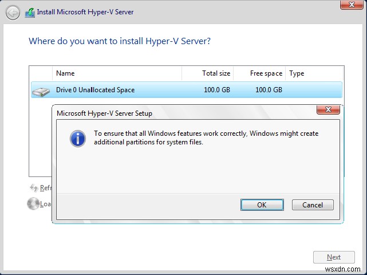Viewport: 367px width, 275px height.
Task: Close the Install Microsoft Hyper-V Server window
Action: (351, 5)
